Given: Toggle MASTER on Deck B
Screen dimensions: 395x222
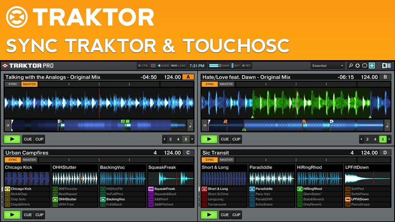Looking at the screenshot, I should pos(226,84).
